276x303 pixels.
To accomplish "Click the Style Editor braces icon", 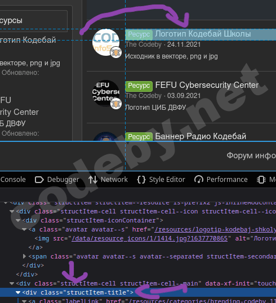I will click(141, 180).
